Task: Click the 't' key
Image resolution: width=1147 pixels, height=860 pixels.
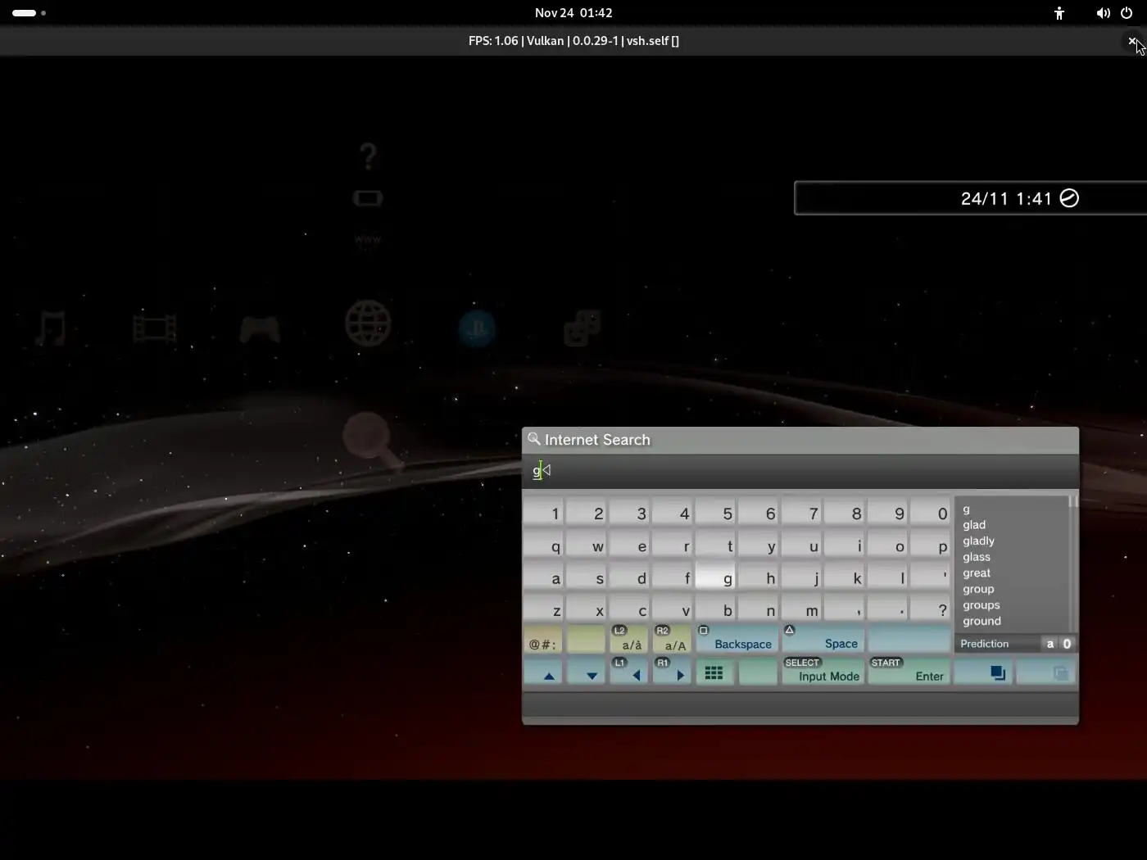Action: (715, 543)
